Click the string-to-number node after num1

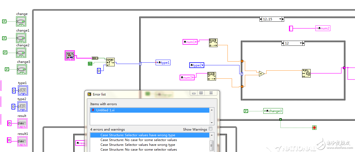pyautogui.click(x=213, y=43)
